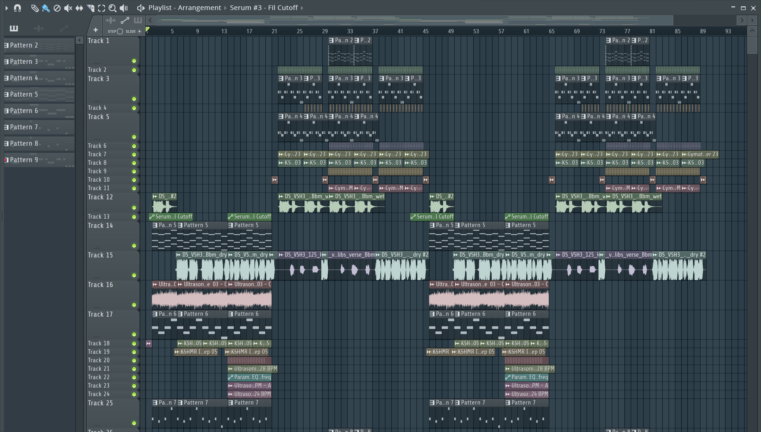The height and width of the screenshot is (432, 761).
Task: Click the Track 3 header label
Action: [x=99, y=79]
